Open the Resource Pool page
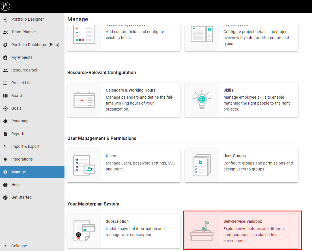 pyautogui.click(x=32, y=70)
